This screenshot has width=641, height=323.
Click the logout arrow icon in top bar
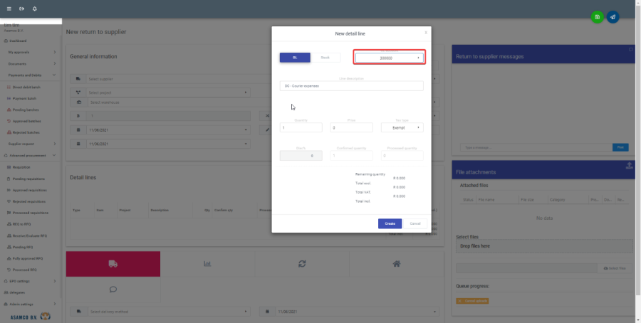click(x=21, y=9)
